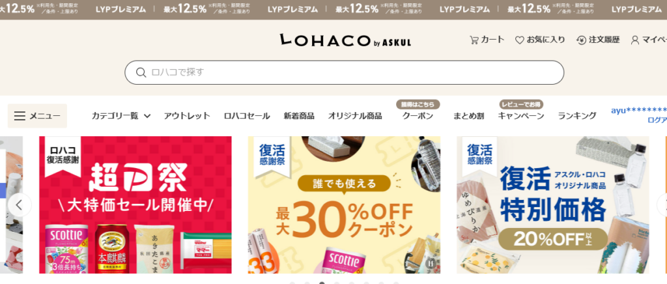Open the ランキング page
This screenshot has height=284, width=667.
click(x=577, y=116)
